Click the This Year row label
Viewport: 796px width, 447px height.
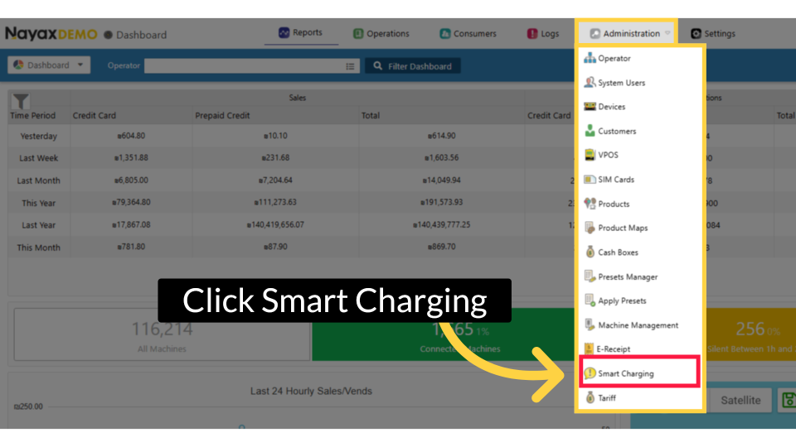click(x=39, y=203)
